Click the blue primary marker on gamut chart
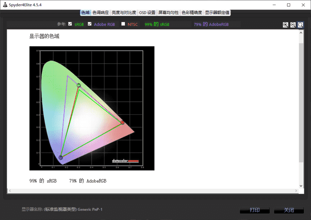 tap(60, 157)
